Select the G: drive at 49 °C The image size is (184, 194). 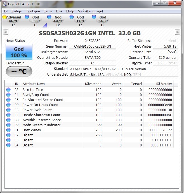point(56,21)
